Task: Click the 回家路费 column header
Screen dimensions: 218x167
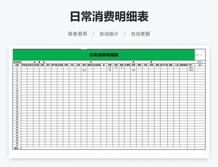Action: (183, 65)
